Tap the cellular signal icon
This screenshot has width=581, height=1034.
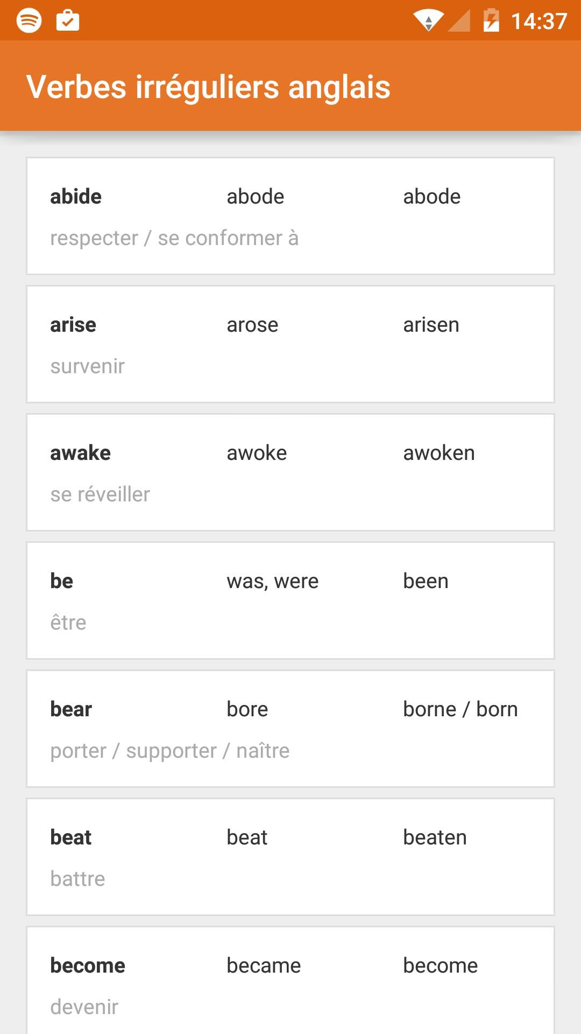(x=460, y=20)
